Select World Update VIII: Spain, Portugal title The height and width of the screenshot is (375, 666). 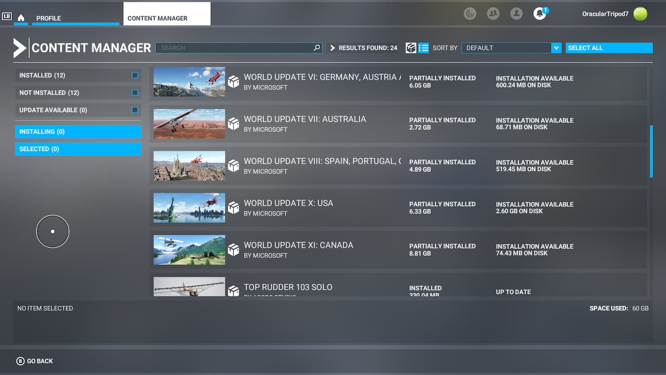323,161
